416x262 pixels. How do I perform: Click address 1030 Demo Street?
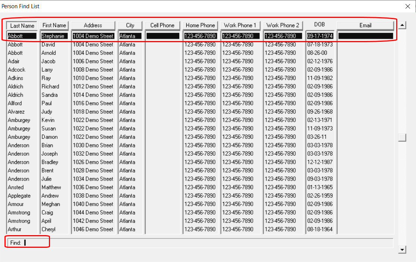point(93,145)
